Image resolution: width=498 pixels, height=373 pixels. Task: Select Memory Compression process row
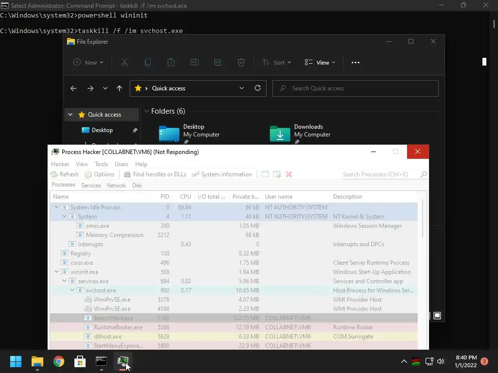pos(234,235)
